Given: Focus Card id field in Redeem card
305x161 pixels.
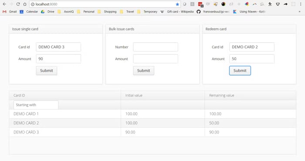Looking at the screenshot, I should click(252, 47).
